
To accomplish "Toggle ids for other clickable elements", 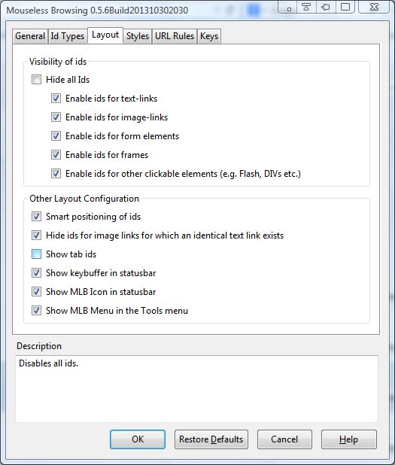I will pos(56,174).
